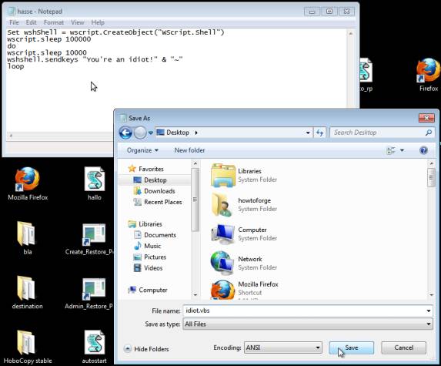Screen dimensions: 441x366
Task: Open Notepad Format menu
Action: 54,22
